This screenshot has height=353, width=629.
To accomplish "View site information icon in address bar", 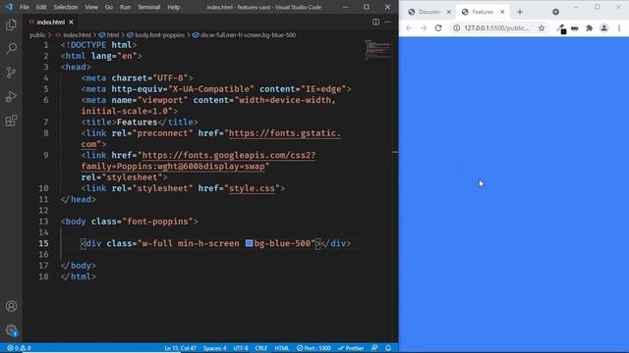I will 456,28.
